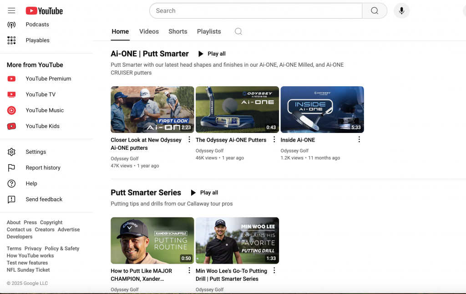The image size is (466, 294).
Task: Open the Contact us footer link
Action: click(19, 230)
